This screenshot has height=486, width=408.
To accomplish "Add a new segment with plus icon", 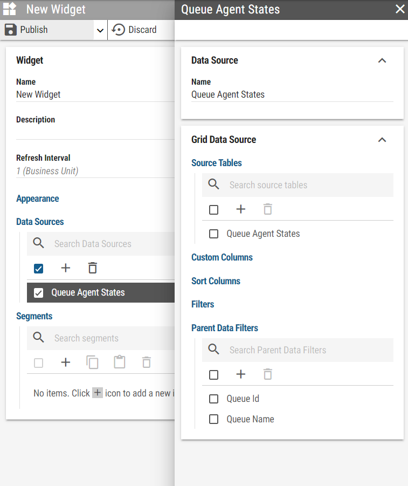I will [x=66, y=362].
